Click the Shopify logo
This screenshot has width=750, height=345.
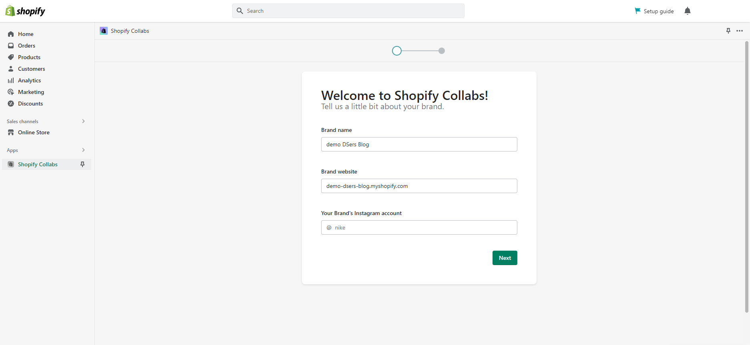point(25,11)
